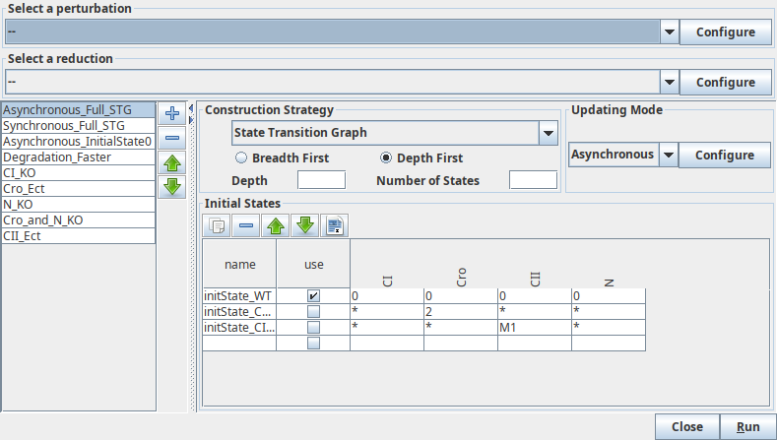Select N_KO parameter
The image size is (777, 440).
pos(79,205)
